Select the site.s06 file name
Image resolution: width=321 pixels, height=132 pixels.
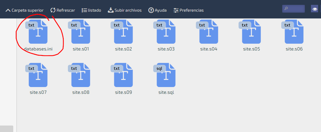point(294,49)
